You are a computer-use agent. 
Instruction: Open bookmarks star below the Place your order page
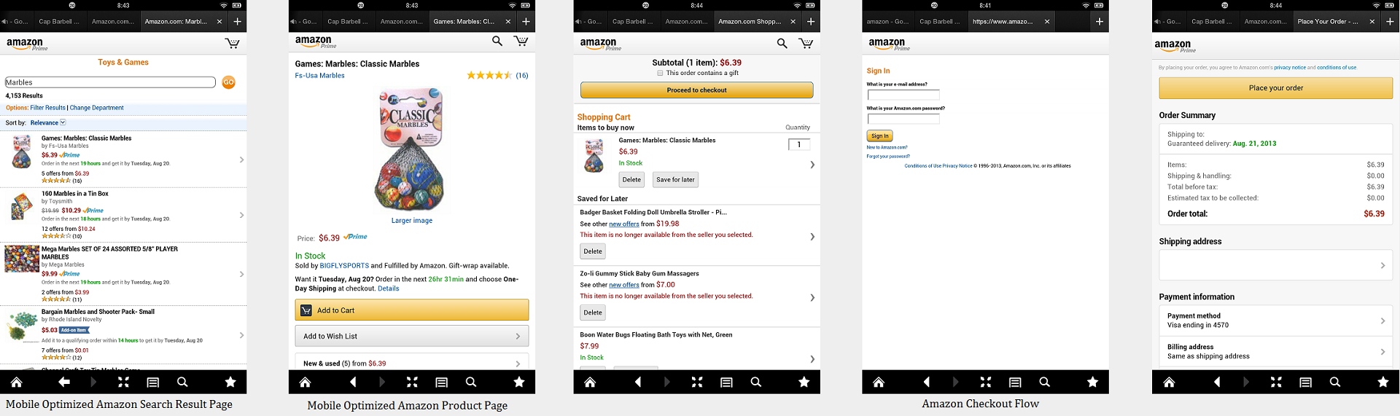click(1382, 382)
